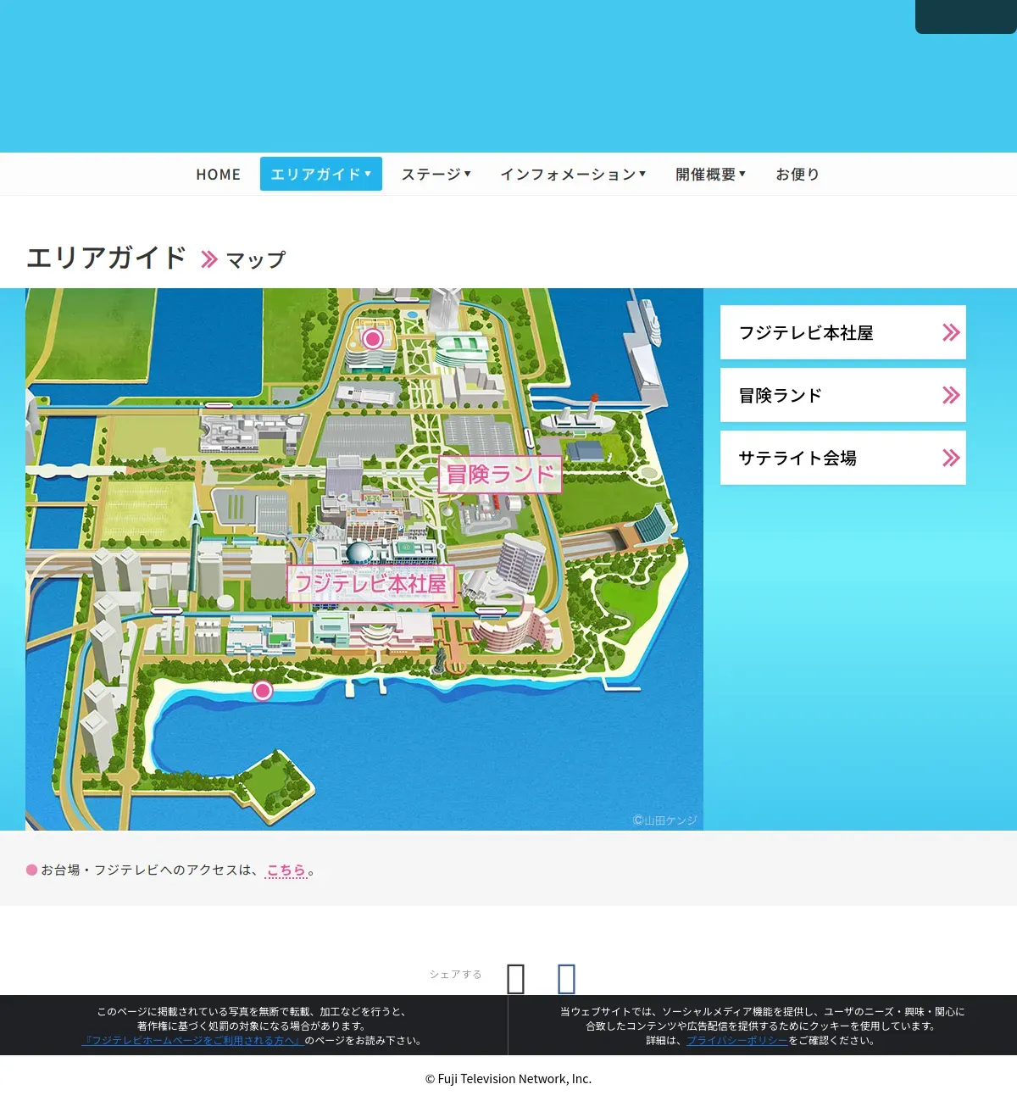Expand the インフォメーション dropdown menu
Viewport: 1017px width, 1101px height.
click(573, 174)
